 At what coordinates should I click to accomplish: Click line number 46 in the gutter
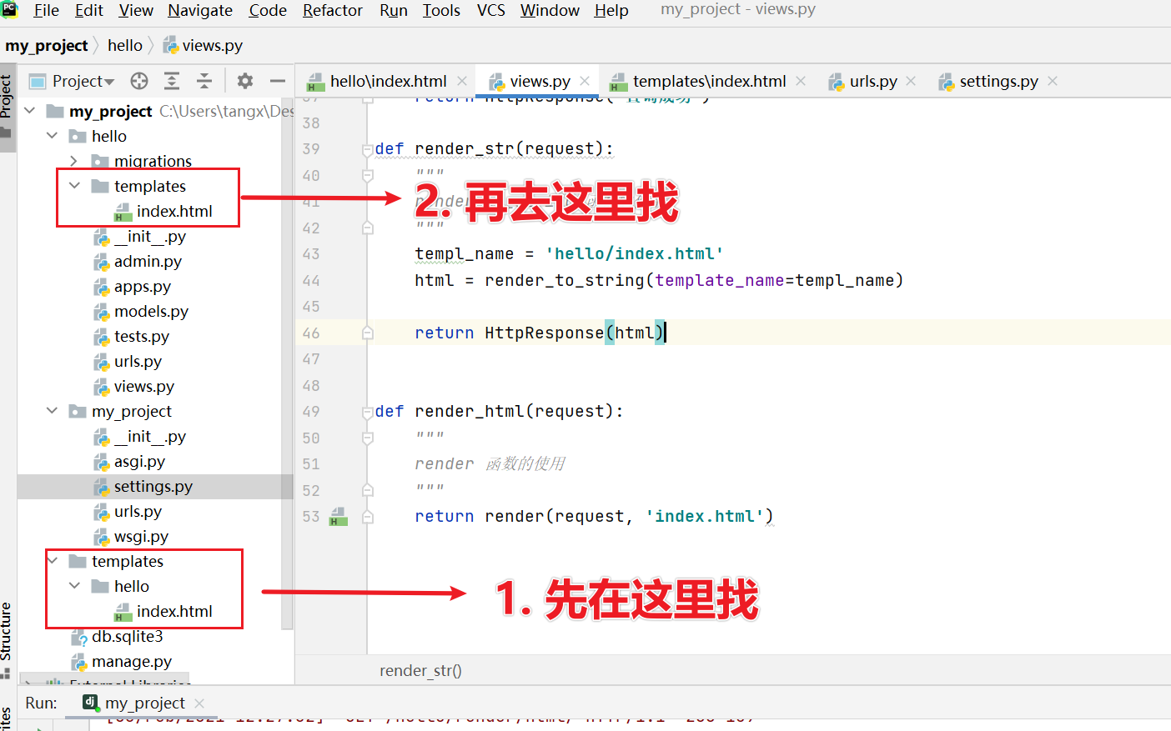(x=311, y=333)
